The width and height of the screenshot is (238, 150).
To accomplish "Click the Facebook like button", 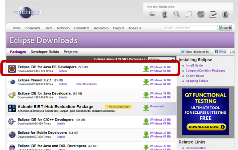I will coord(221,52).
